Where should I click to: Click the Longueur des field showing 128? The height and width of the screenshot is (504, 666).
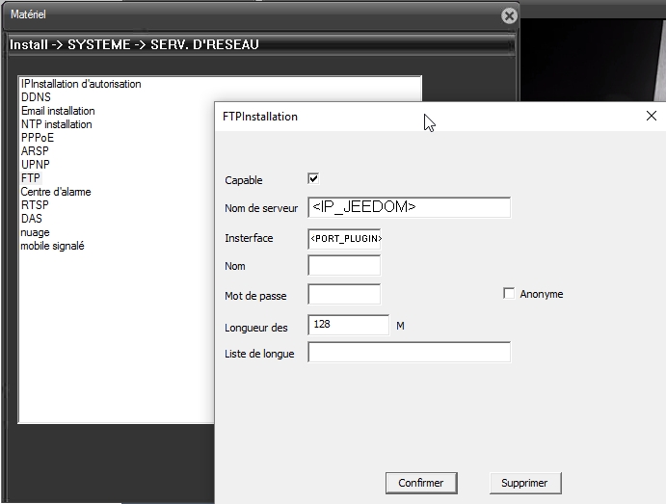348,325
